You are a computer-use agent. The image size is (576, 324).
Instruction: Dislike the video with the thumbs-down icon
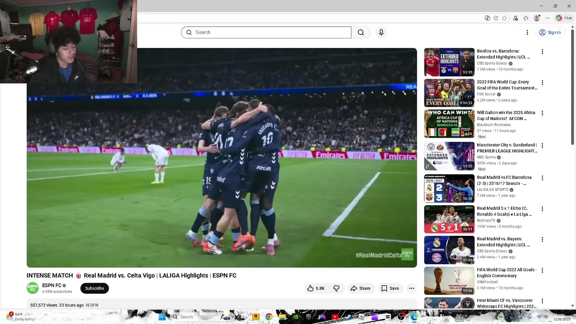point(336,288)
